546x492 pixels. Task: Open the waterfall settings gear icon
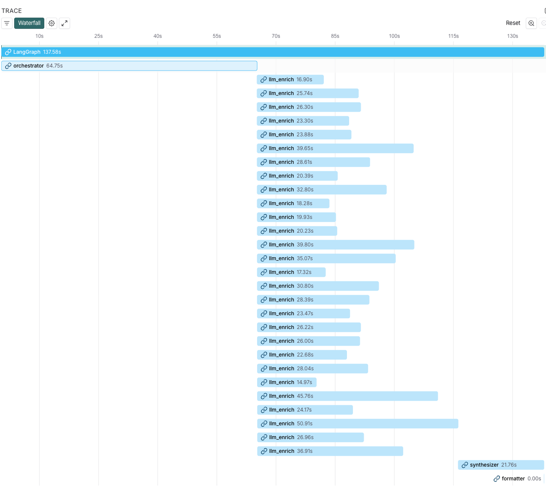pyautogui.click(x=52, y=23)
